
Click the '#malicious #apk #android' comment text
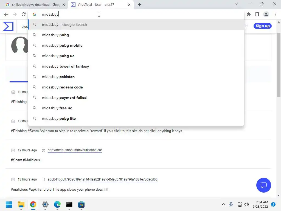click(60, 190)
